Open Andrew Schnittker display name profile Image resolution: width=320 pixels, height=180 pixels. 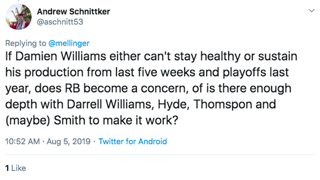tap(74, 11)
